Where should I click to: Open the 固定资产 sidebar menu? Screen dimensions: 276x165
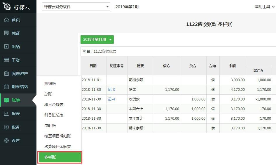coord(18,73)
